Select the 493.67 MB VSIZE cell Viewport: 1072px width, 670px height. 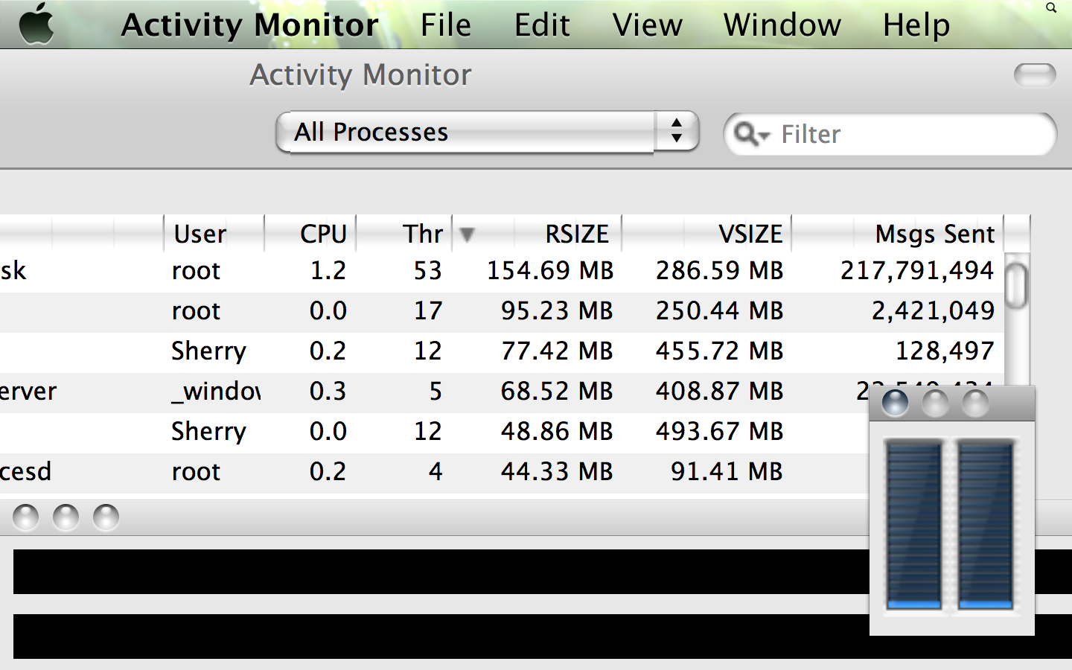719,431
